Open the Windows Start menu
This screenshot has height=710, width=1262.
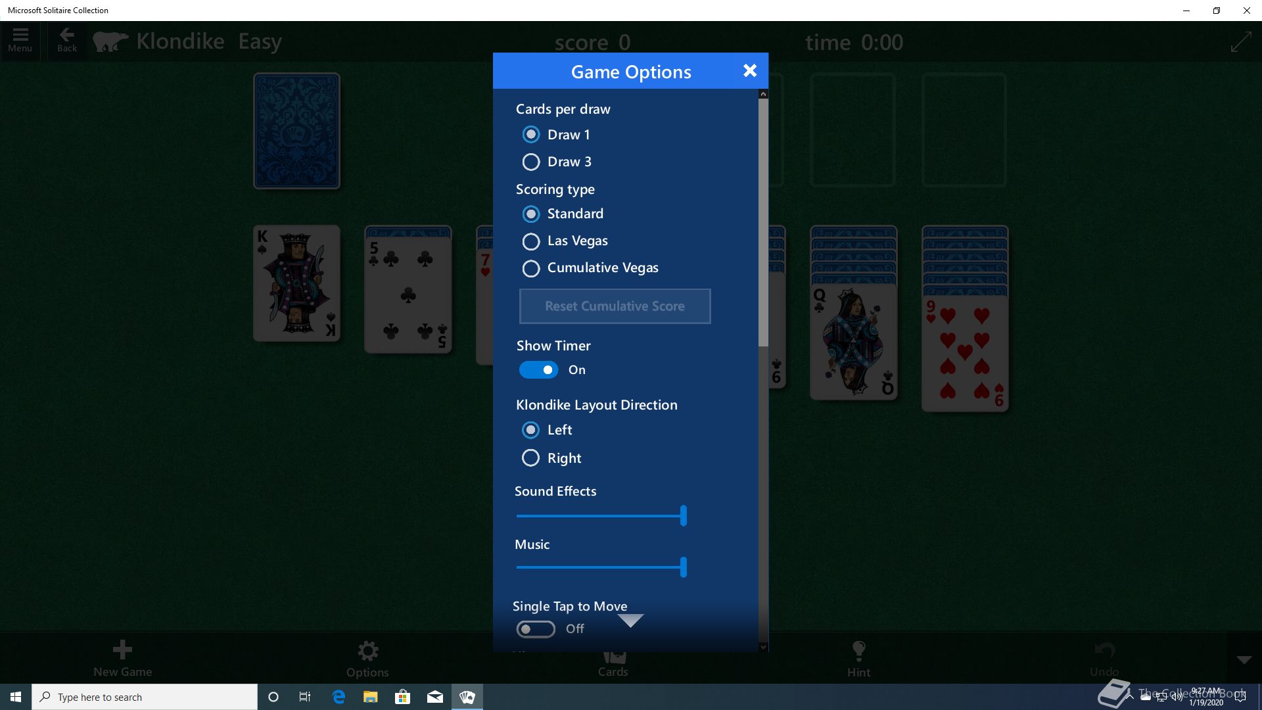[x=16, y=697]
